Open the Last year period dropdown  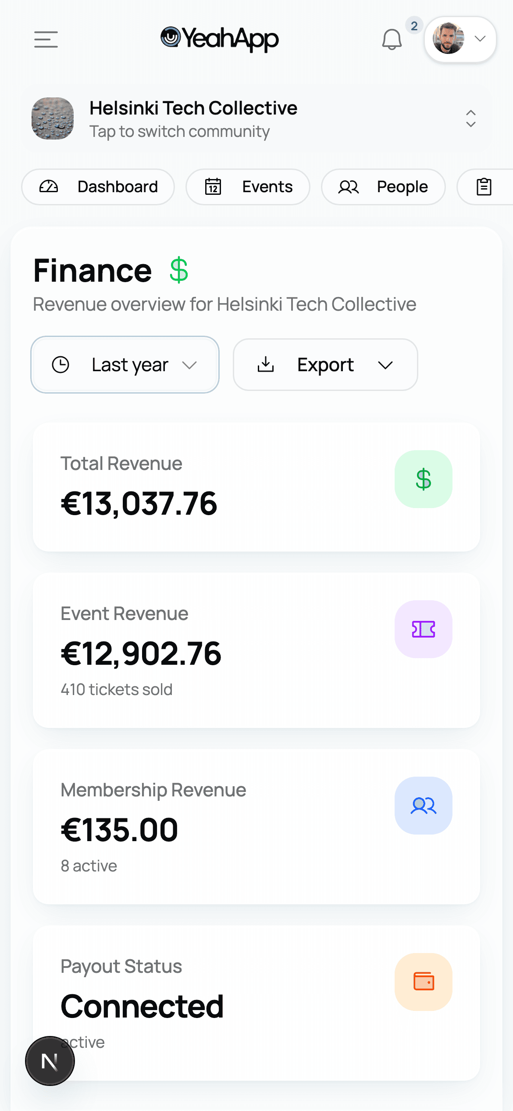click(x=125, y=365)
